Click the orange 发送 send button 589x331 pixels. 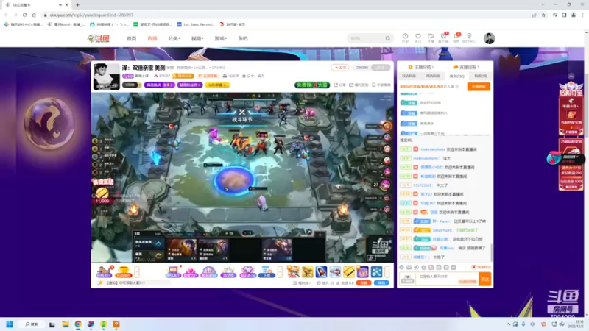pos(485,279)
